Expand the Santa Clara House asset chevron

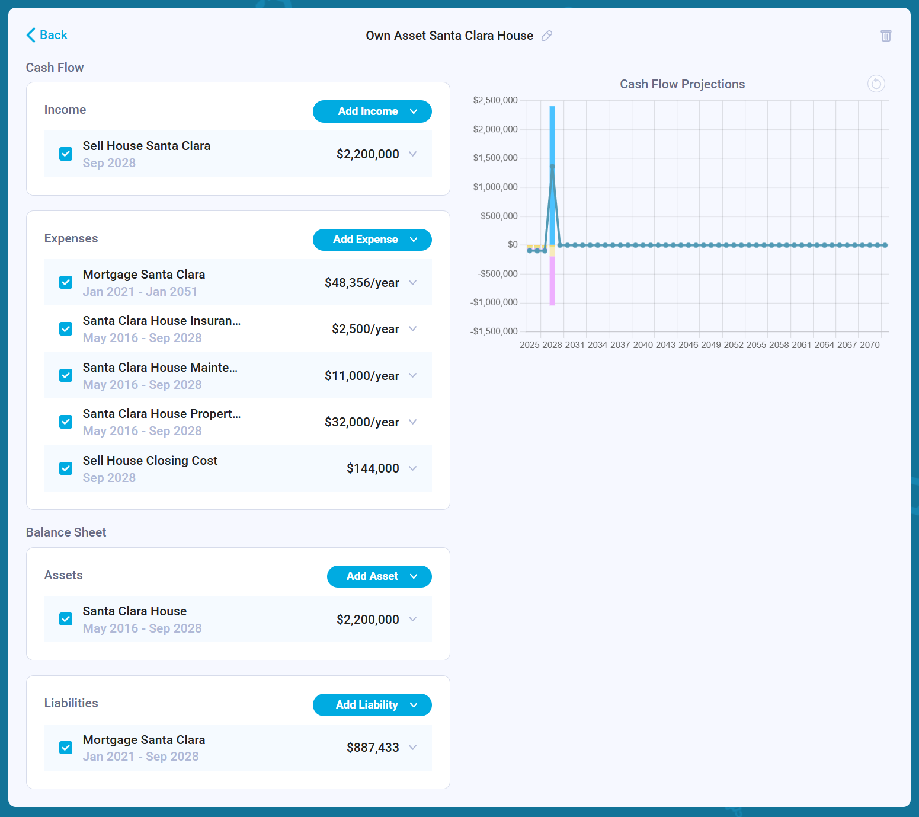[413, 619]
